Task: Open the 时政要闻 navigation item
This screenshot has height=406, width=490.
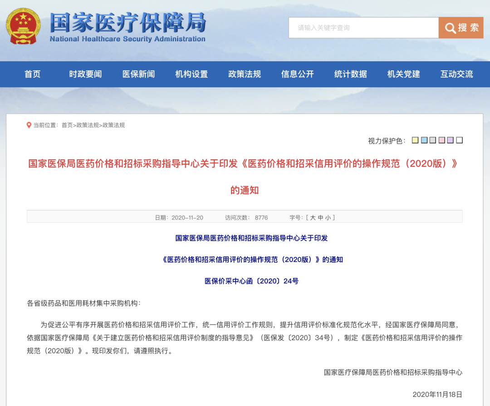Action: pos(85,74)
